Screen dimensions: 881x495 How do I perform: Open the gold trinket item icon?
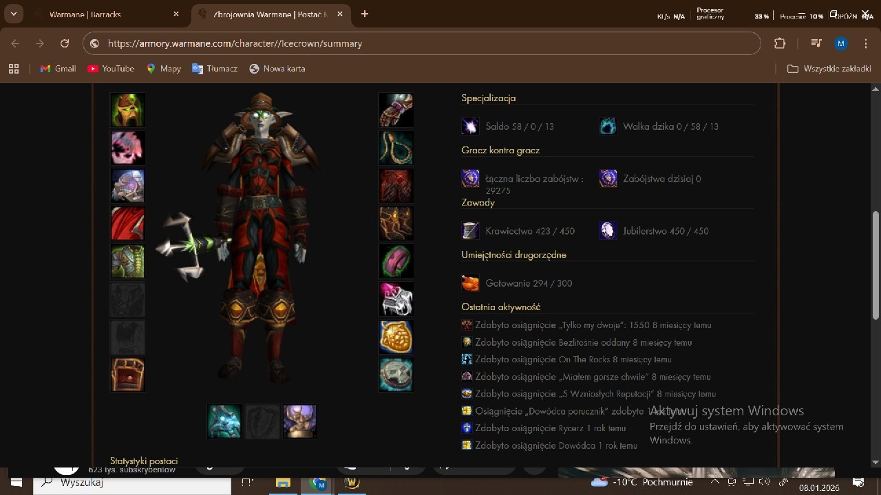point(396,337)
